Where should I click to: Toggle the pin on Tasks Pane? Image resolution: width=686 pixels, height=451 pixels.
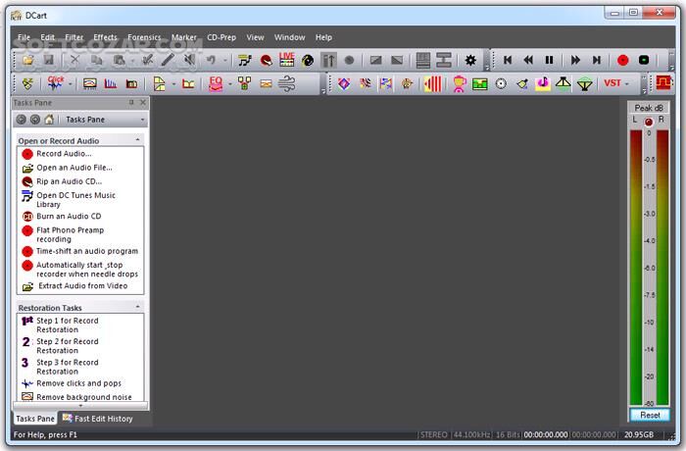point(131,102)
